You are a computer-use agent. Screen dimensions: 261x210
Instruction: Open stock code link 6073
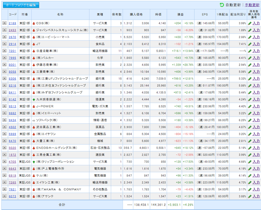pos(12,196)
